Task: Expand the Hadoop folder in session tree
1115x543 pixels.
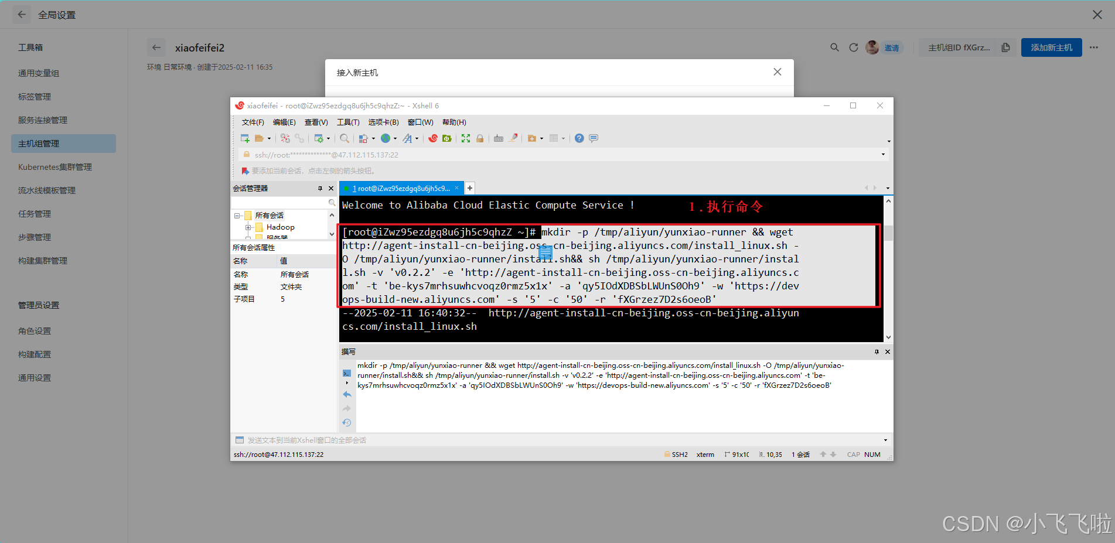Action: (248, 227)
